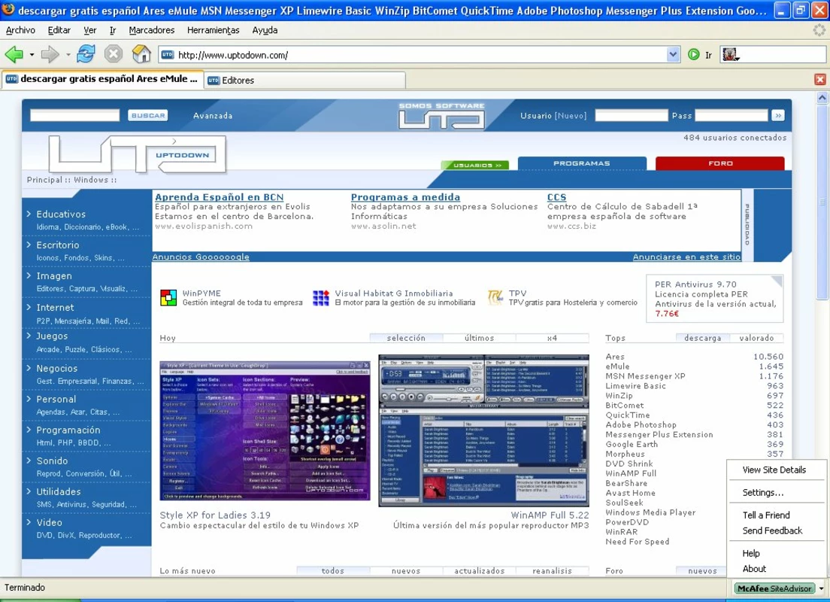Choose Send Feedback from the menu
Screen dimensions: 830x602
coord(772,531)
